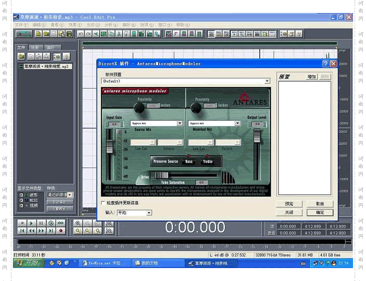
Task: Toggle the MIDI file type checkbox
Action: [x=21, y=200]
